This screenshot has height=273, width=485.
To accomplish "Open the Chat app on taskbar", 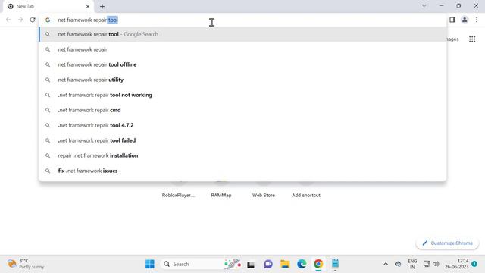I will coord(268,264).
